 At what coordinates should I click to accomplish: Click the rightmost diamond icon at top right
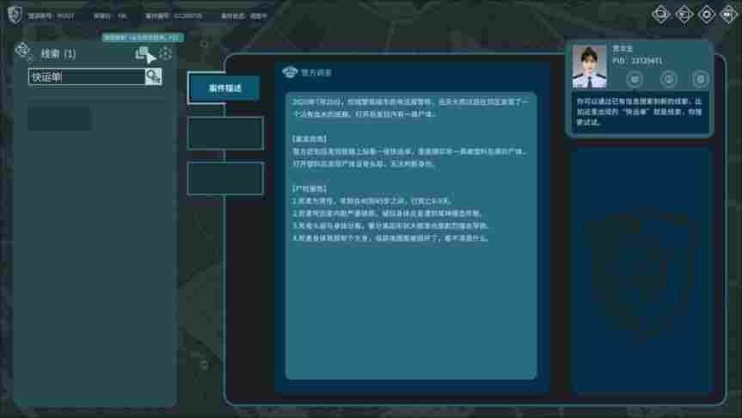point(729,15)
